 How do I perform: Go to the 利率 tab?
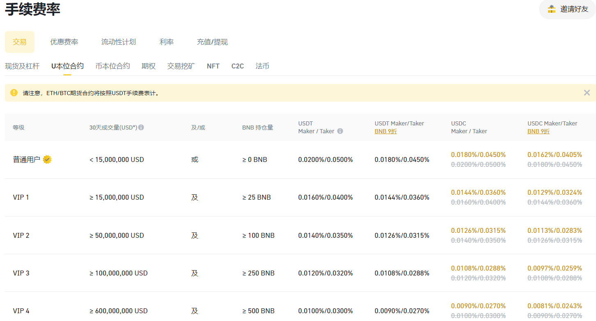(x=167, y=42)
